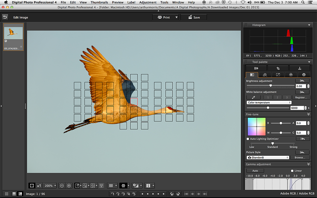Switch to the tone curve tab
This screenshot has width=317, height=198.
(x=278, y=75)
